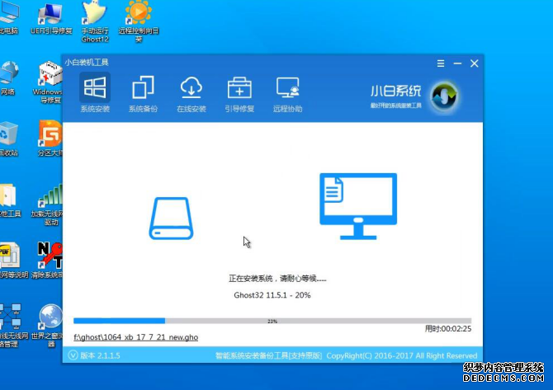The image size is (553, 390).
Task: Open the 无线网络管理 network diagram icon
Action: pyautogui.click(x=12, y=326)
